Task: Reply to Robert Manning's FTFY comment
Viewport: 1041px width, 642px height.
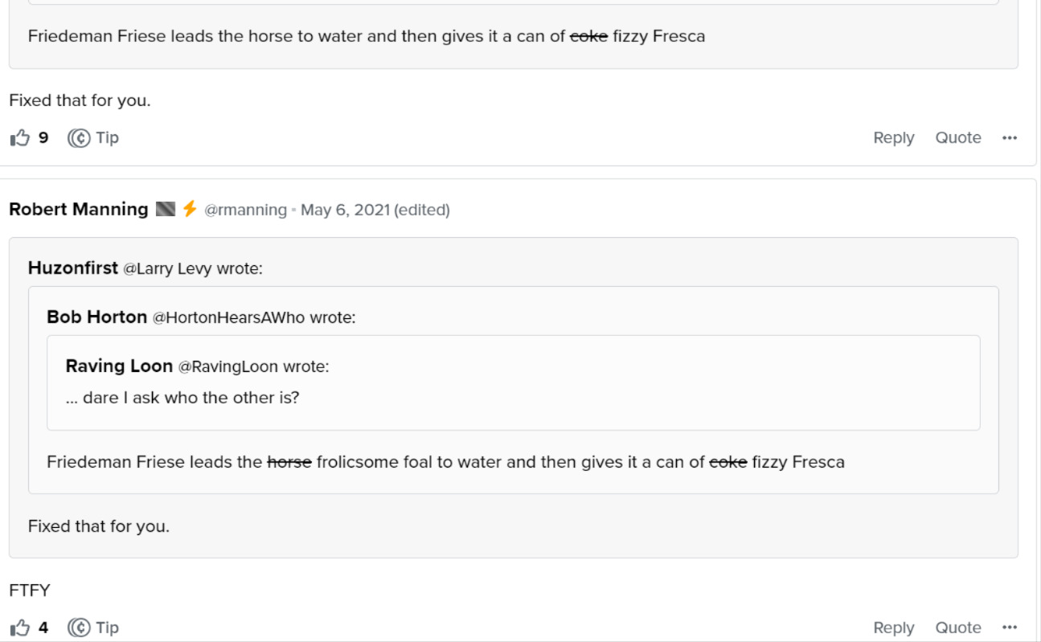Action: click(x=893, y=628)
